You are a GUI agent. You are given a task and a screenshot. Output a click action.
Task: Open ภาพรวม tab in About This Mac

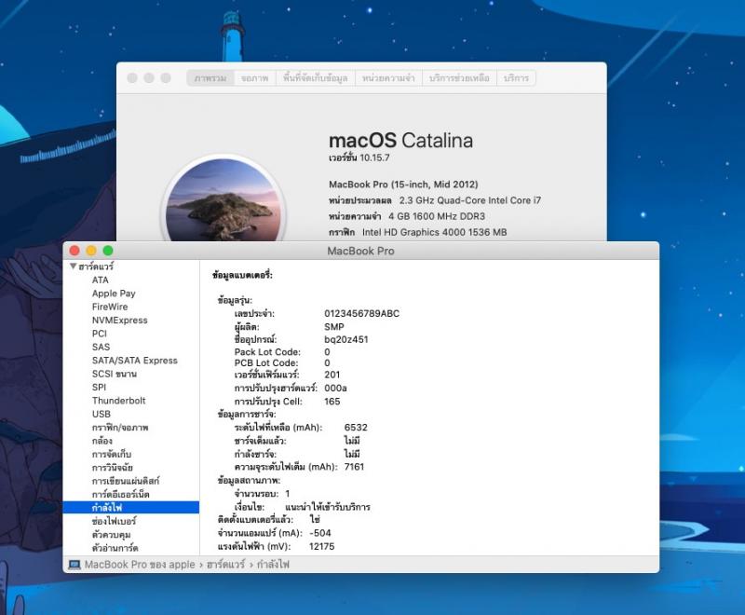tap(210, 78)
